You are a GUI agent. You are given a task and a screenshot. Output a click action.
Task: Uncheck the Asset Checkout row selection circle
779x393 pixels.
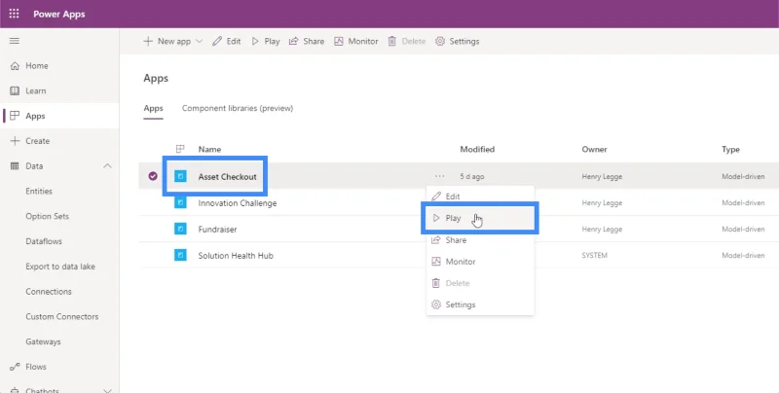153,176
